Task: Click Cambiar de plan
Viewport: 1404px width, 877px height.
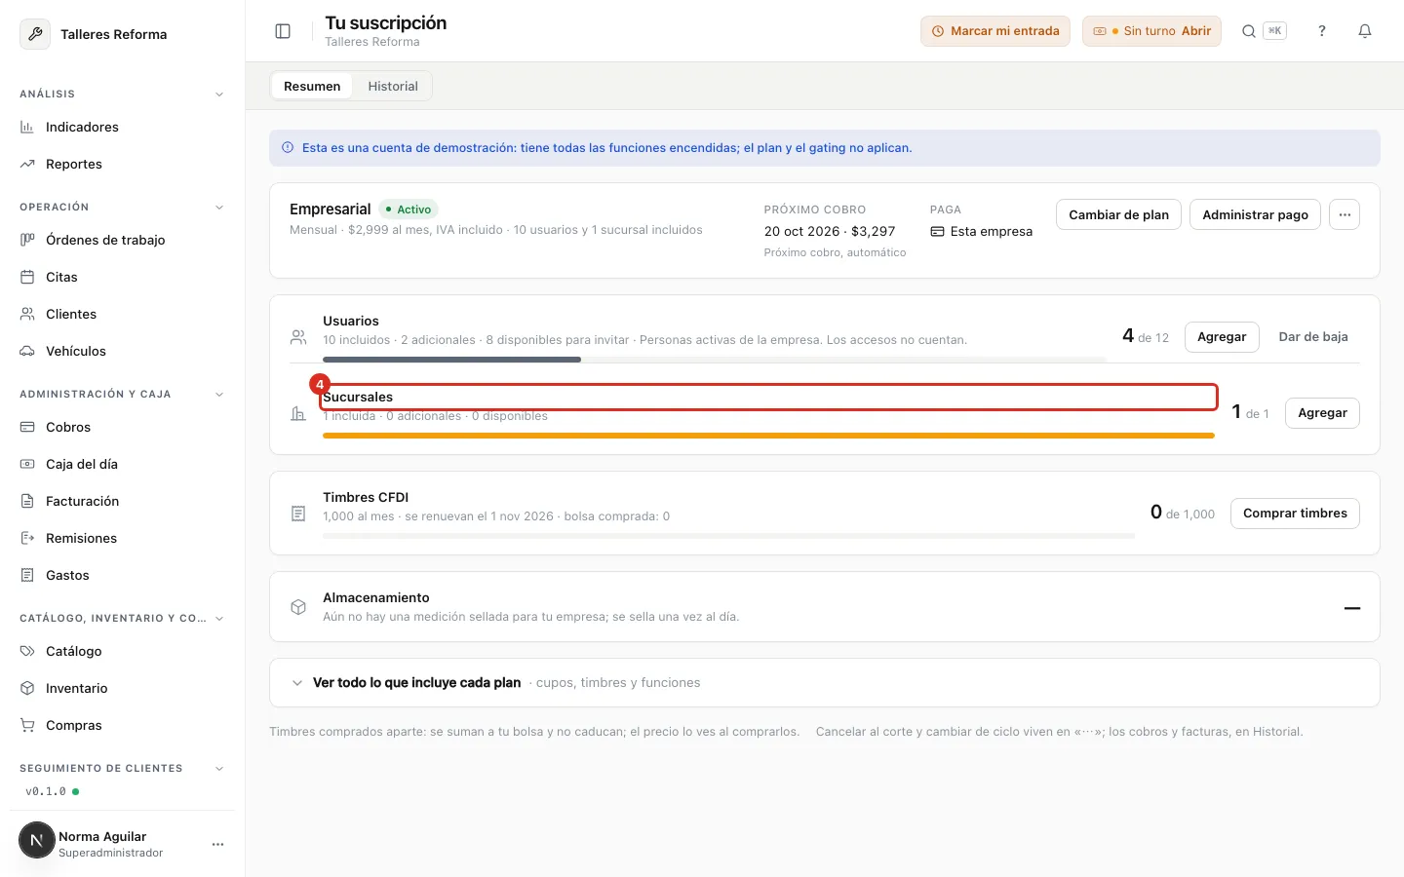Action: click(x=1118, y=214)
